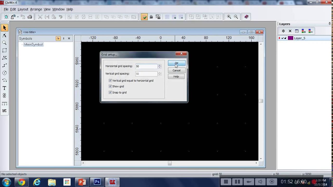
Task: Select the arrow selection tool
Action: 4,28
